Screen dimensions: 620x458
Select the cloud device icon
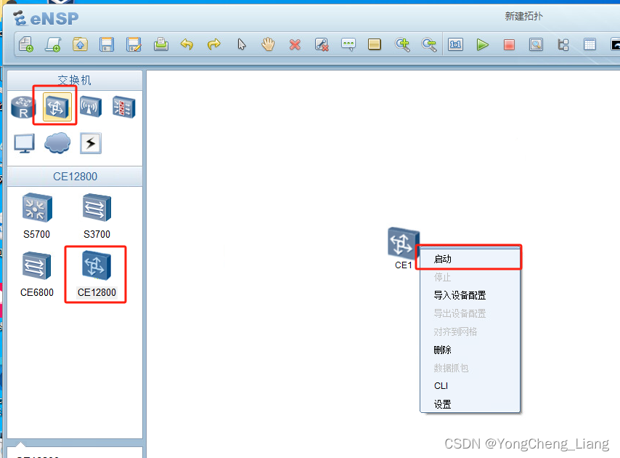(57, 142)
